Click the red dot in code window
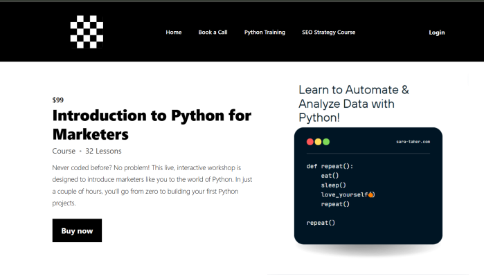484x276 pixels. pyautogui.click(x=310, y=142)
